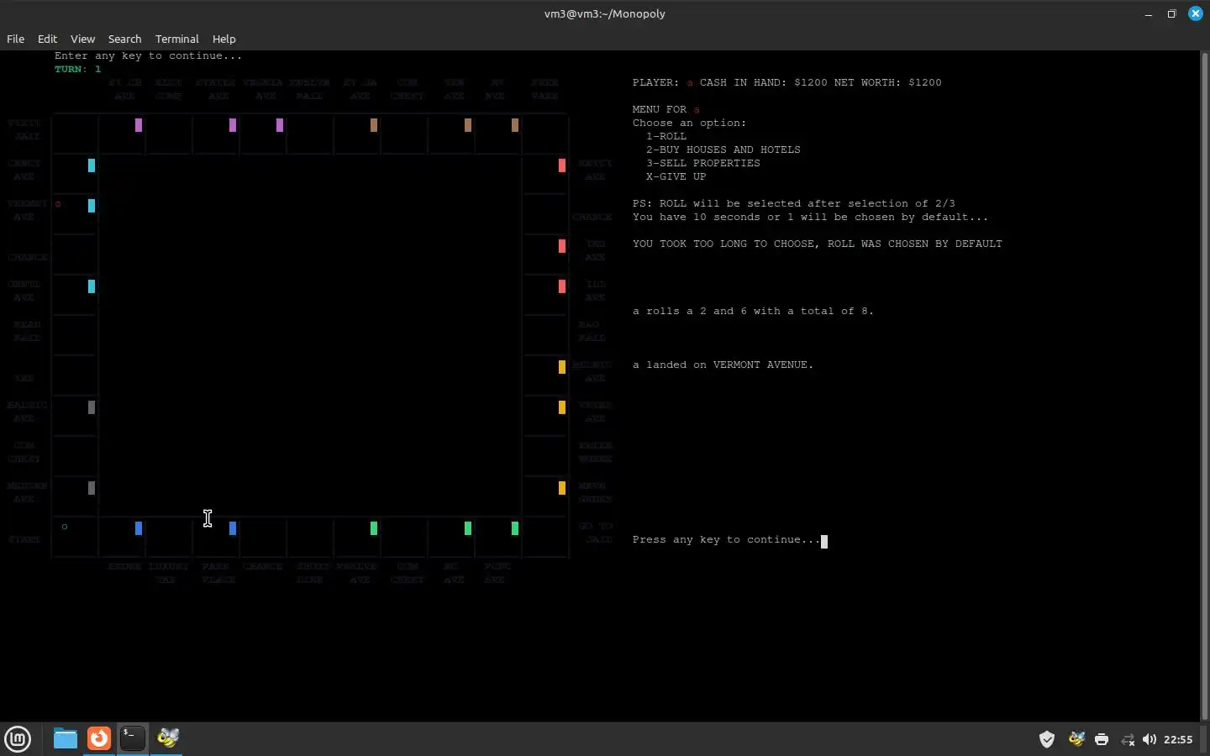Click the purple marker under States Ave

click(233, 125)
